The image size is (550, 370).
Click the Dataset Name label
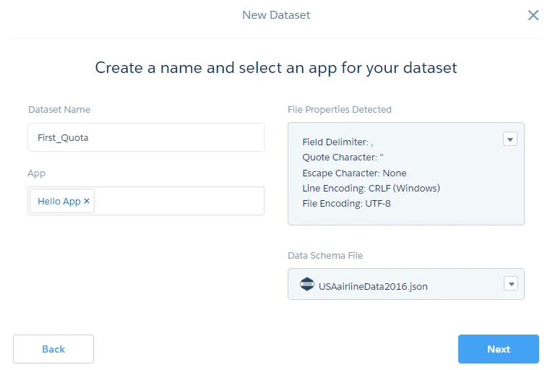point(59,110)
